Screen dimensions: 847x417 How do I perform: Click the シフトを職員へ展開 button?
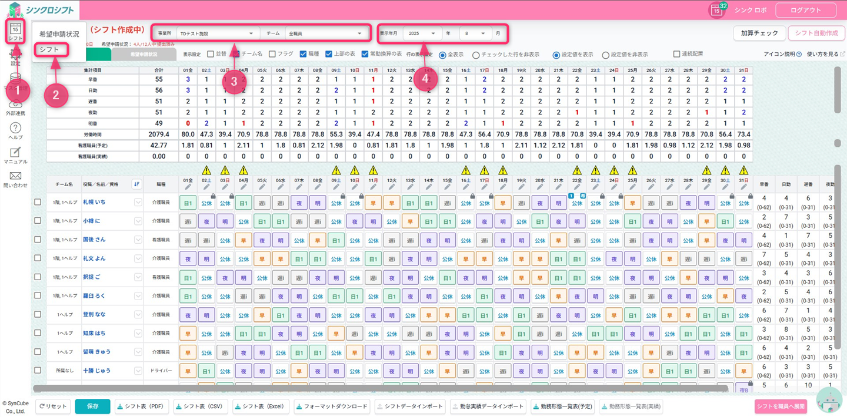781,406
